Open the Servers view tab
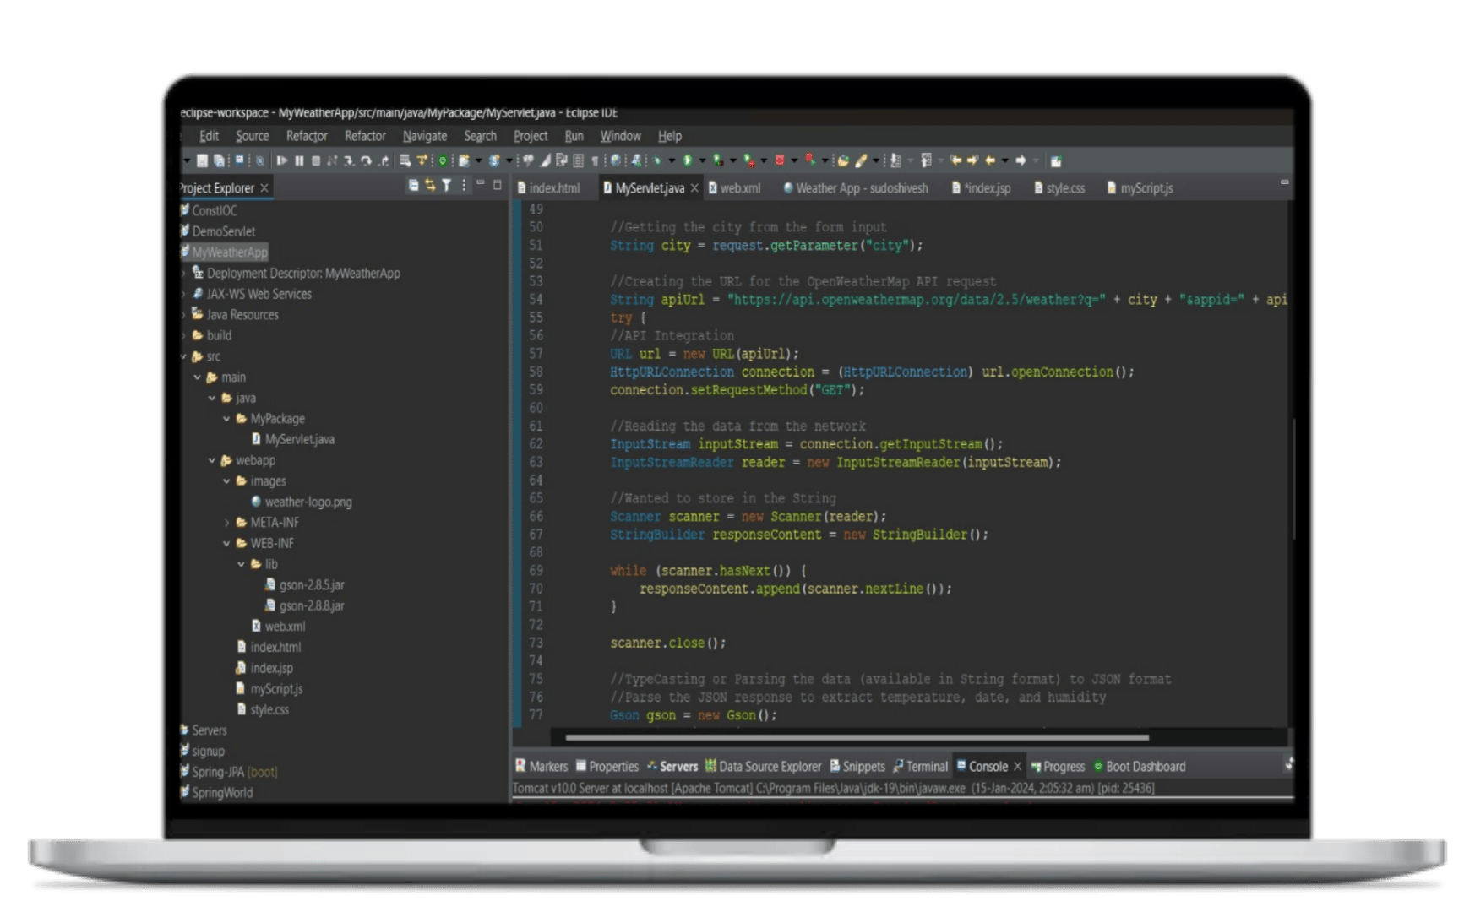This screenshot has height=912, width=1475. point(672,767)
